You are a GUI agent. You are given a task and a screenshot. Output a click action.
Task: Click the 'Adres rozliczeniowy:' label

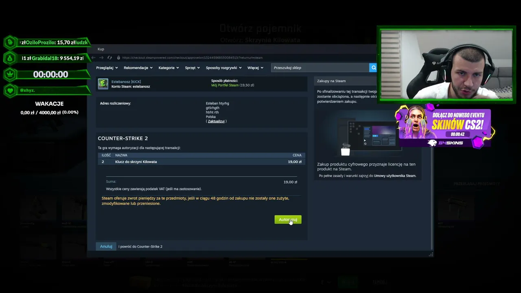(116, 103)
